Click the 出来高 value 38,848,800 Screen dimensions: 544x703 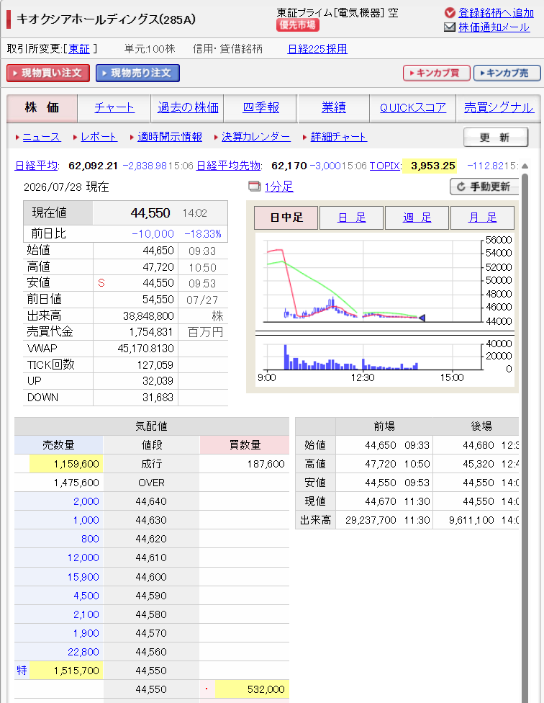click(148, 316)
